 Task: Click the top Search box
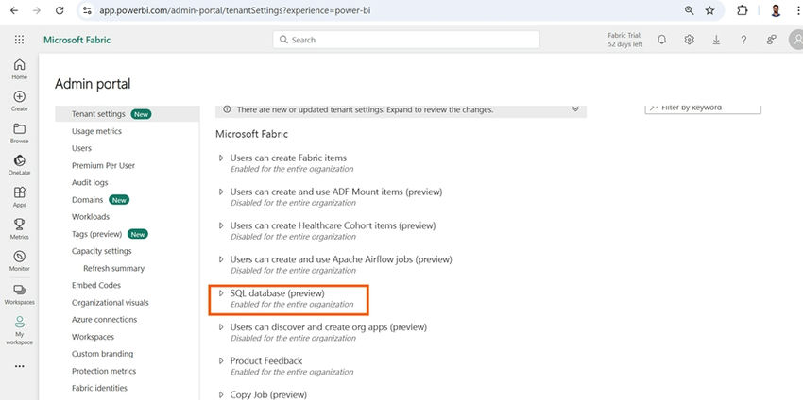point(406,40)
